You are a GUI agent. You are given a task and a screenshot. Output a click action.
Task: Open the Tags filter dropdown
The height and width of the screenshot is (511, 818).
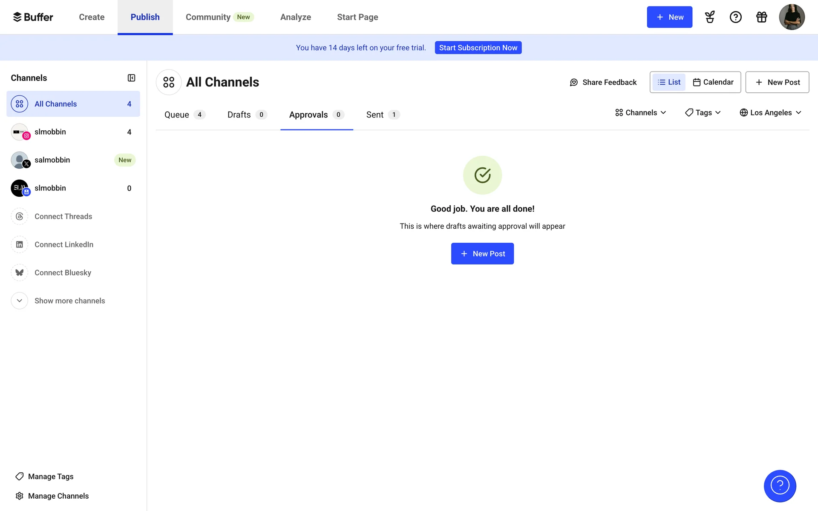tap(703, 112)
